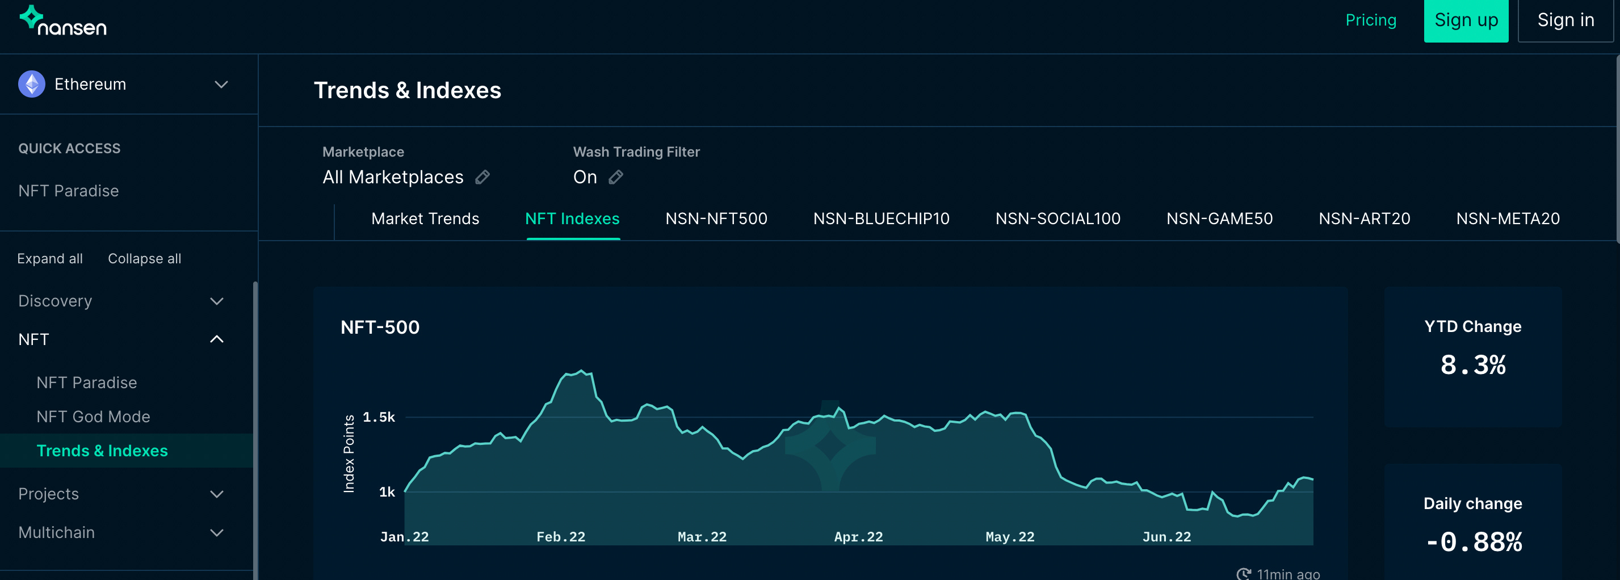Viewport: 1620px width, 580px height.
Task: Open the Ethereum chain dropdown
Action: point(221,85)
